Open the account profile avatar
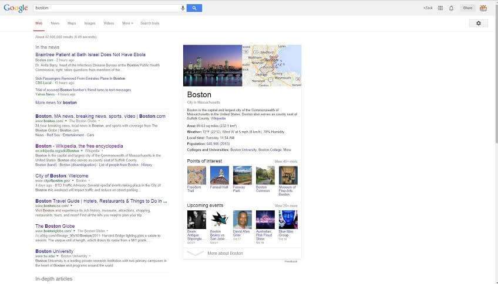Image resolution: width=498 pixels, height=284 pixels. (x=483, y=8)
